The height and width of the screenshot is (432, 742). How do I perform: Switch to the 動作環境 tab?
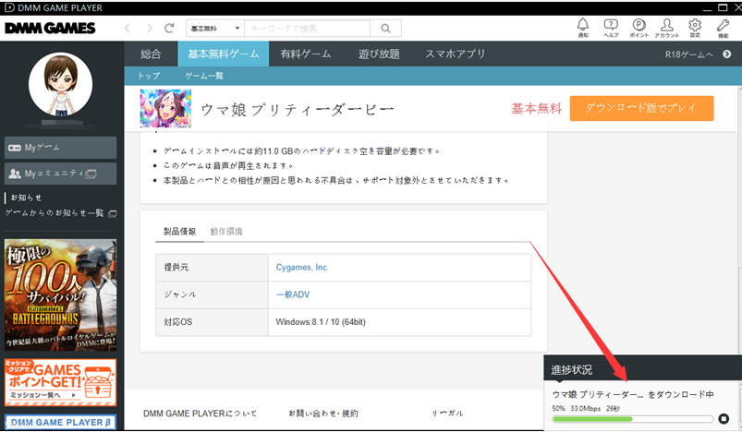pos(226,231)
